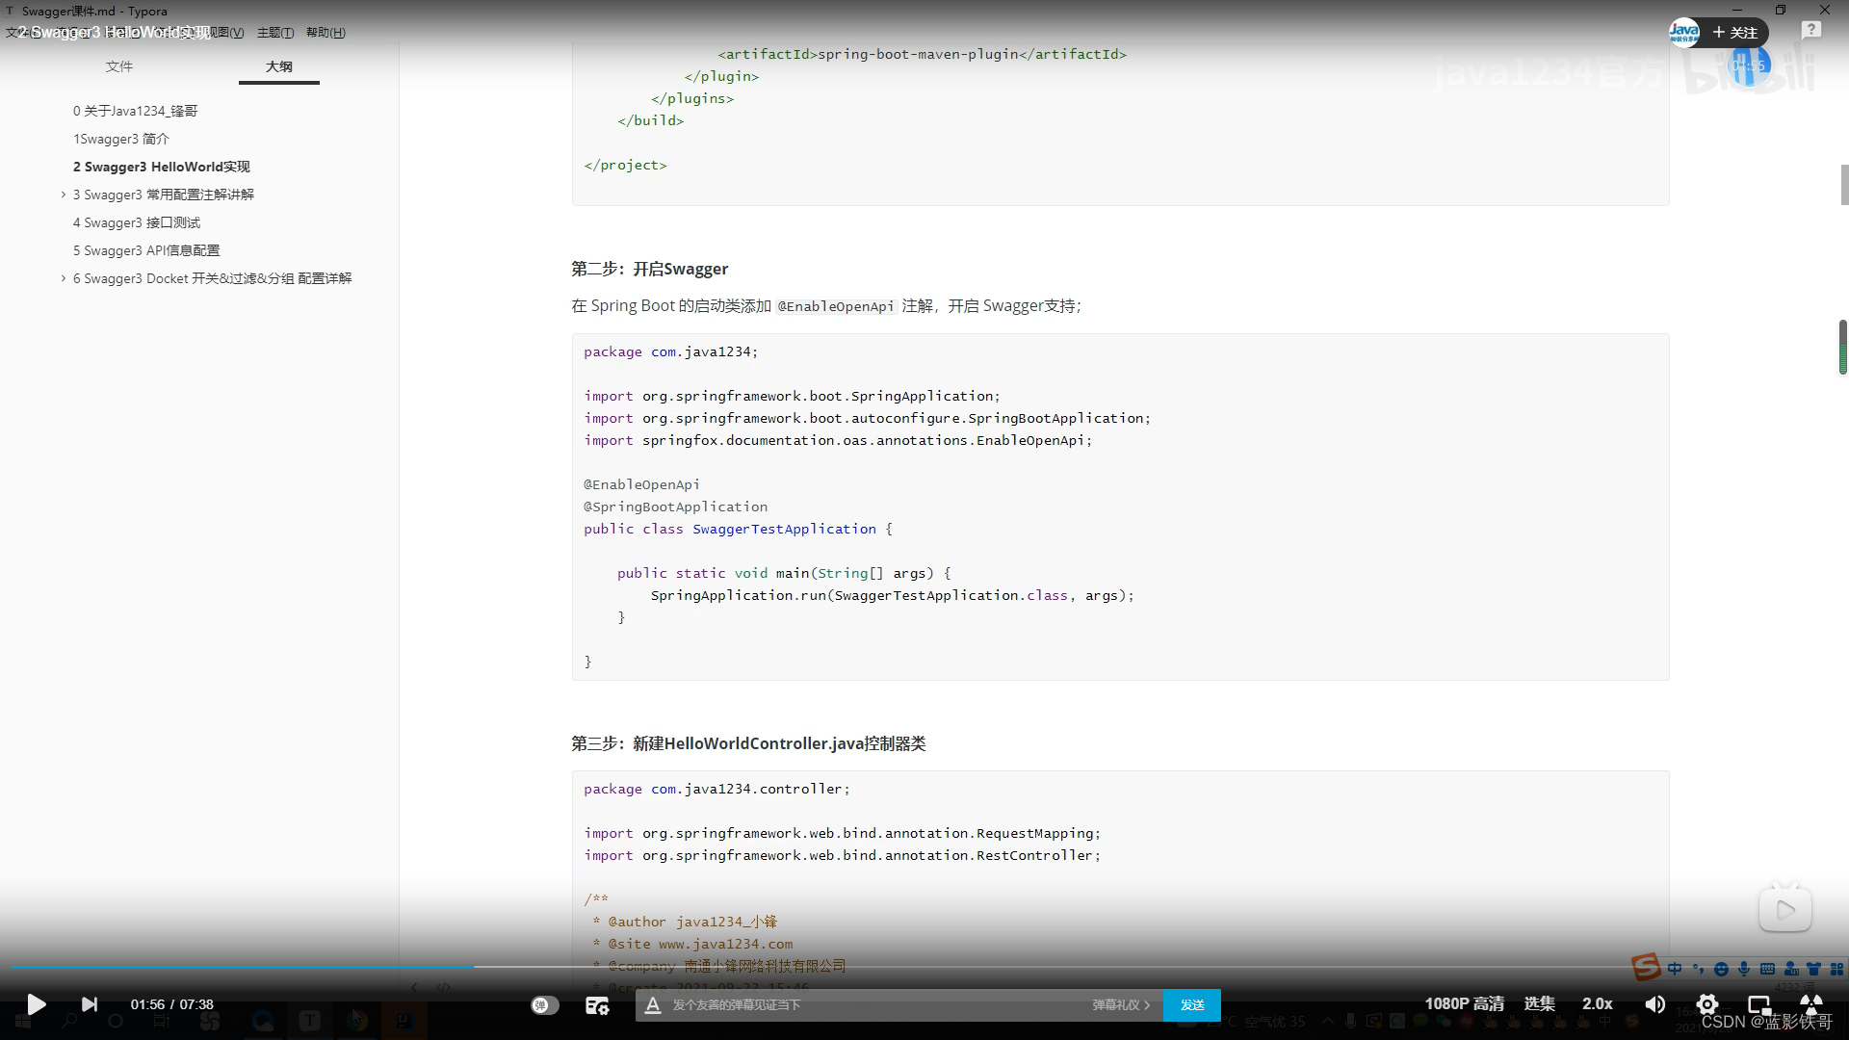Open the 主题(T) menu

(x=275, y=33)
